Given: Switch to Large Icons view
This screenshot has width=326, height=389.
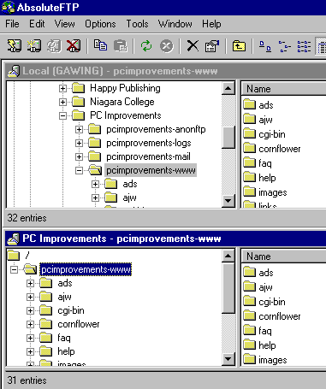Looking at the screenshot, I should coord(265,46).
